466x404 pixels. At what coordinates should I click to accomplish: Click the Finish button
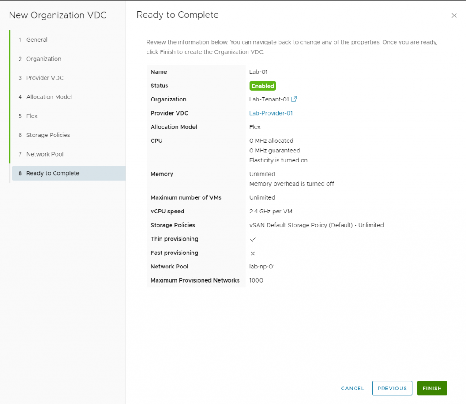pos(432,388)
